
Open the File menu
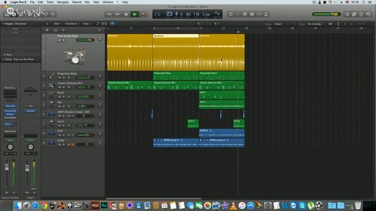click(x=32, y=2)
